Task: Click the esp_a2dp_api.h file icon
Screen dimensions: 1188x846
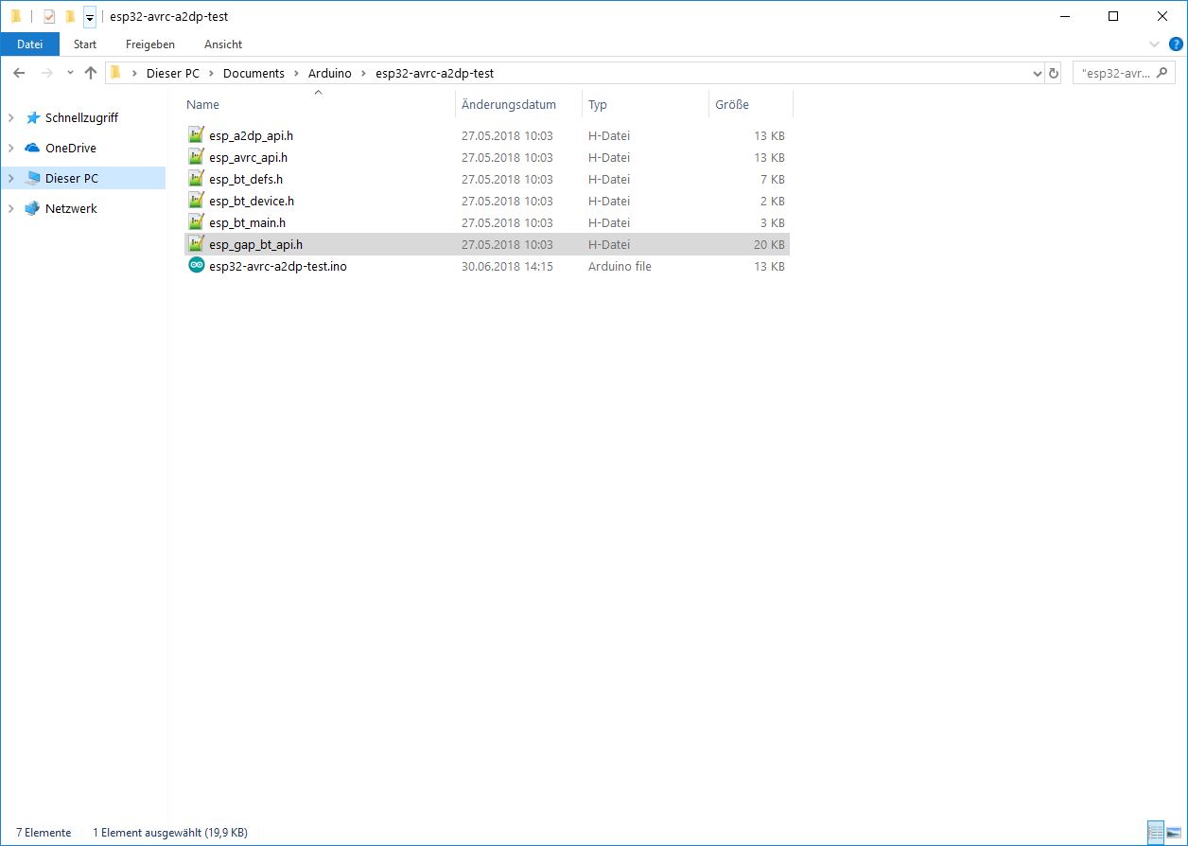Action: tap(197, 135)
